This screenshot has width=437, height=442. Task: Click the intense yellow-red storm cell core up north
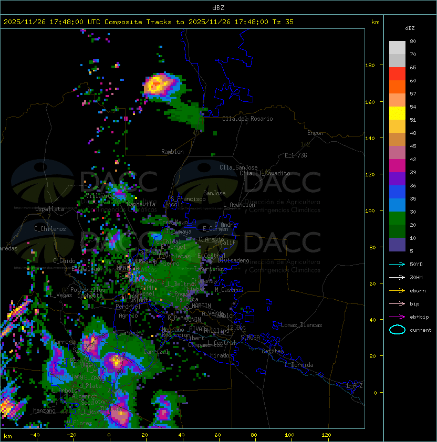pos(156,84)
